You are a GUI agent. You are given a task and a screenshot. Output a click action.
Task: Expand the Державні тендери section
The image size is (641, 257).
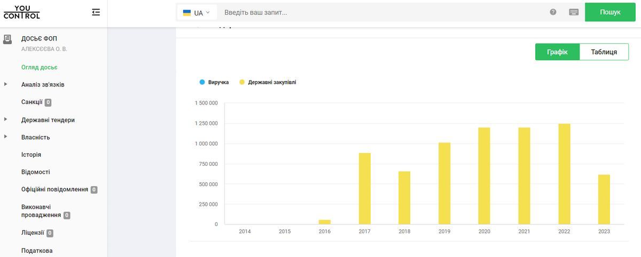[6, 119]
